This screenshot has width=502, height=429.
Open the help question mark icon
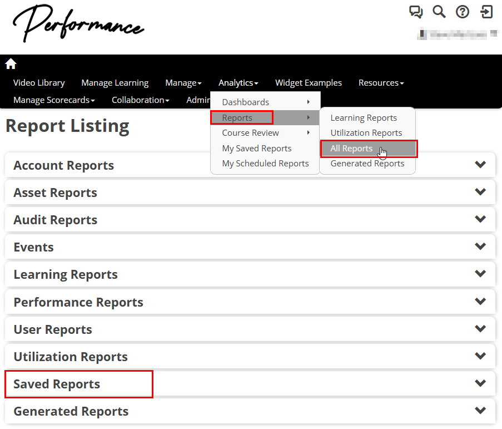[463, 12]
